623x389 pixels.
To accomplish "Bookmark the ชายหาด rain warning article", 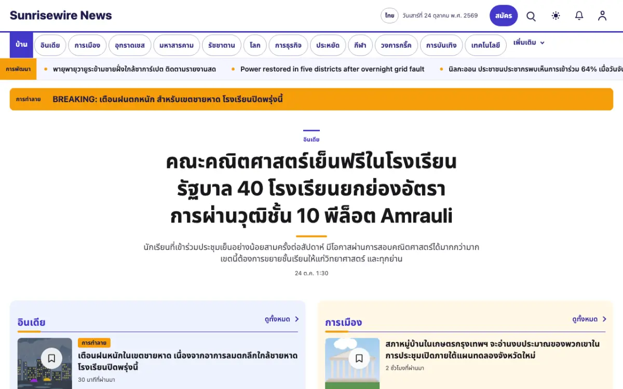I will 51,358.
